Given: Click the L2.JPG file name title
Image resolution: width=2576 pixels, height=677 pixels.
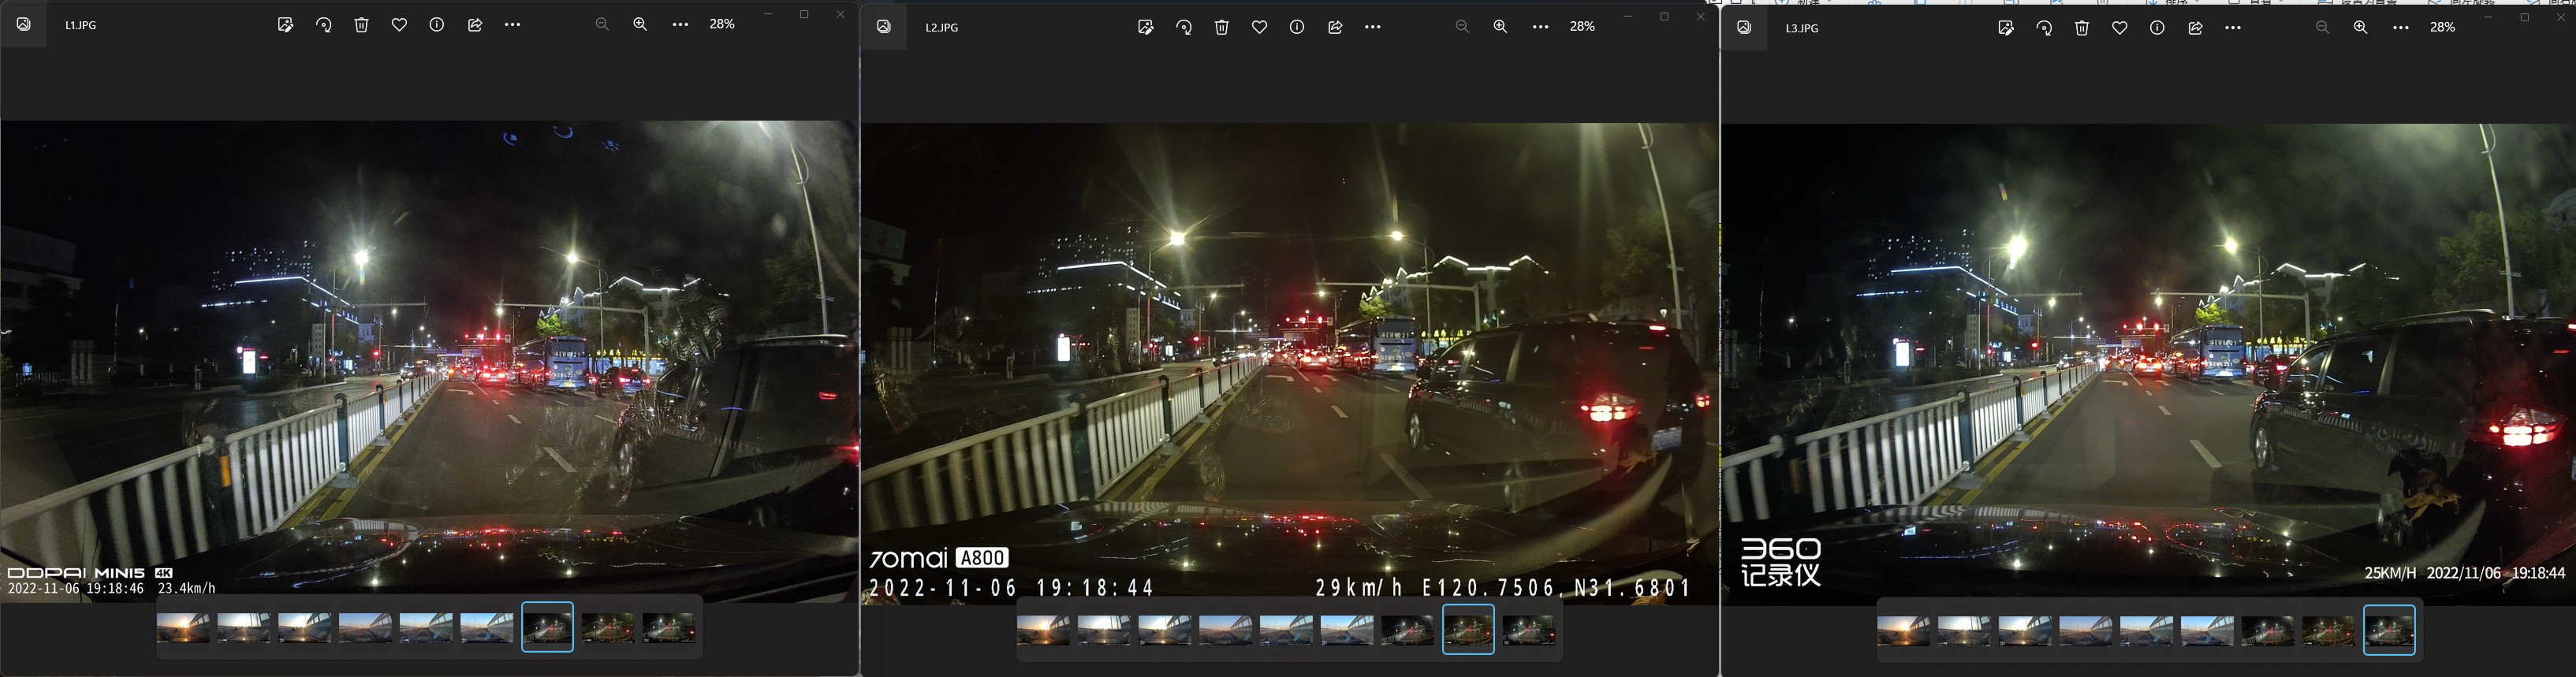Looking at the screenshot, I should point(941,28).
